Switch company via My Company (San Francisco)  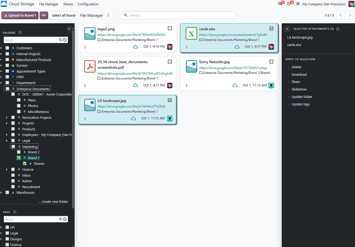tap(324, 4)
